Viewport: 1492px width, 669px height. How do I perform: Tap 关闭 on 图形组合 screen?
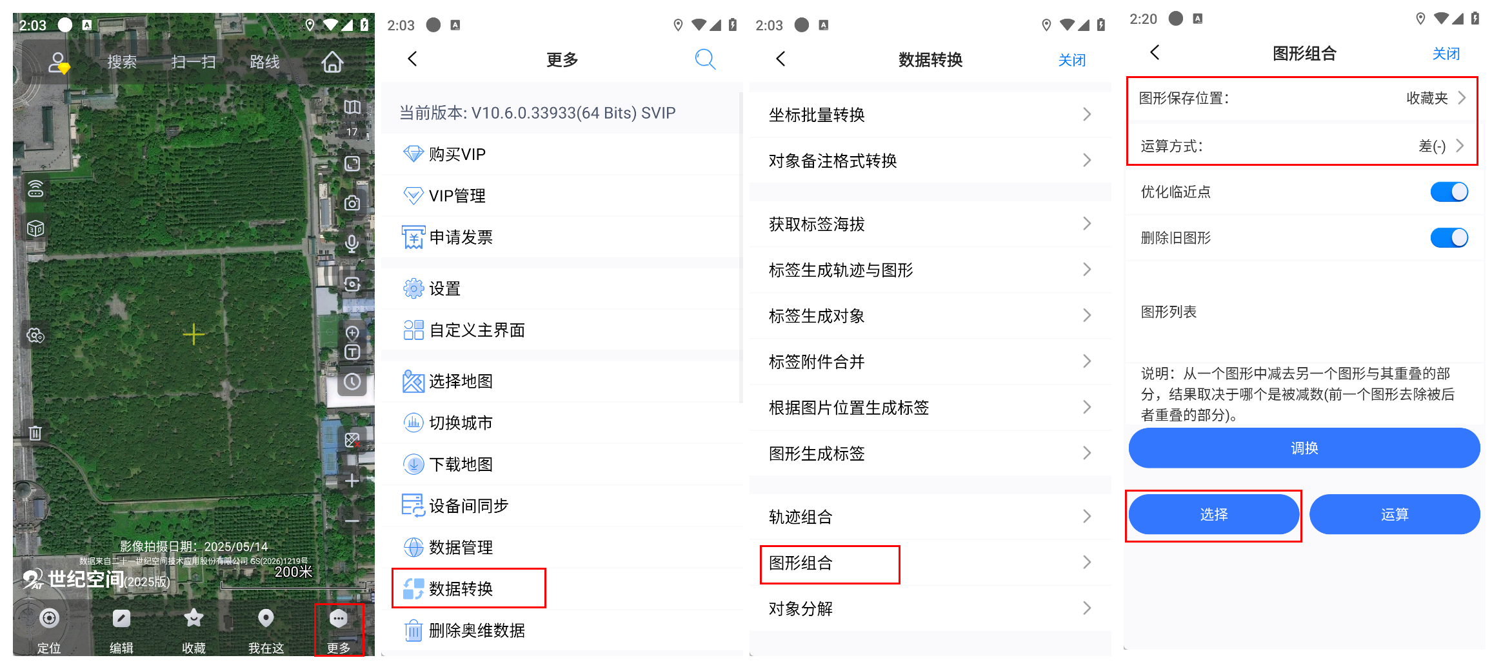click(1446, 54)
